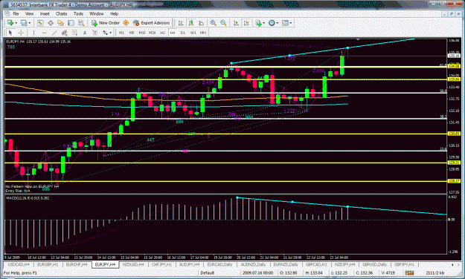
Task: Select the Text tool
Action: coord(85,33)
